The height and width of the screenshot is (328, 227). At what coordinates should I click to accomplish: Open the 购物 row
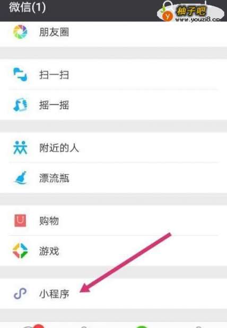coord(113,221)
